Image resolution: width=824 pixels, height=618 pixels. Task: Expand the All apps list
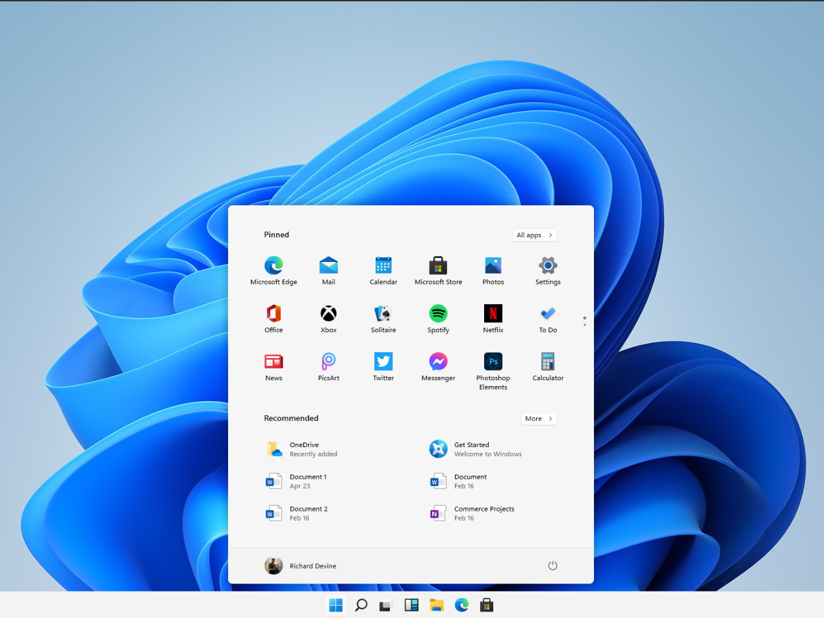point(534,235)
